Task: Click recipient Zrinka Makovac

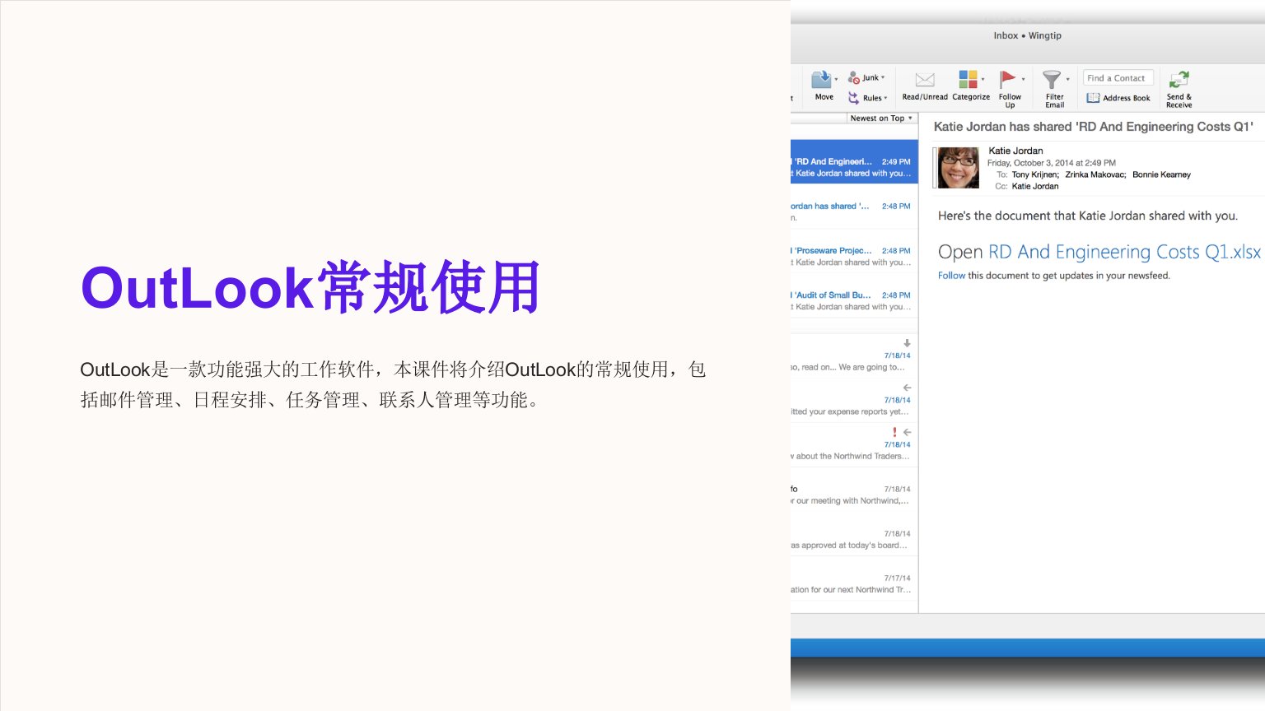Action: coord(1095,174)
